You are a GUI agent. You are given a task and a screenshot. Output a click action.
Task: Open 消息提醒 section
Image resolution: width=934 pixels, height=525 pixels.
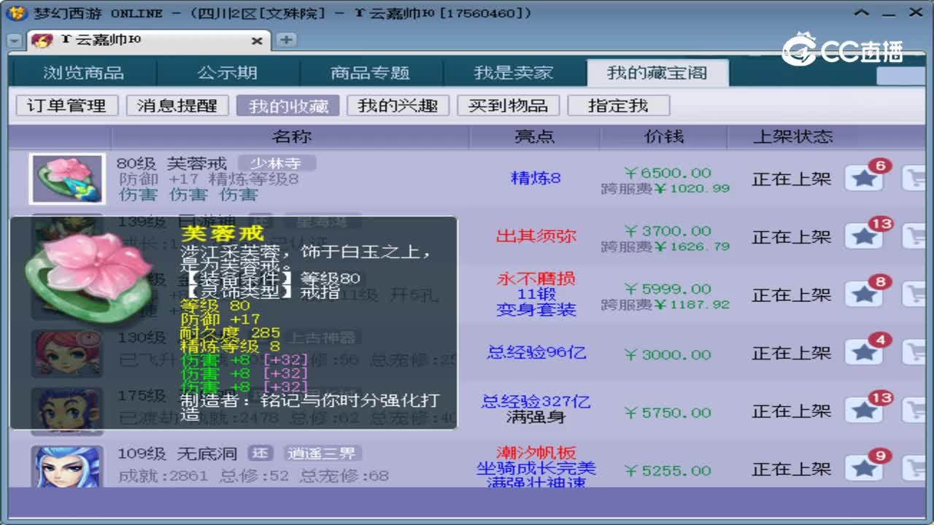click(x=177, y=106)
